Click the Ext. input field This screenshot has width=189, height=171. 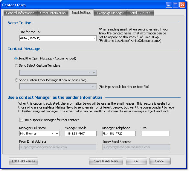click(155, 134)
